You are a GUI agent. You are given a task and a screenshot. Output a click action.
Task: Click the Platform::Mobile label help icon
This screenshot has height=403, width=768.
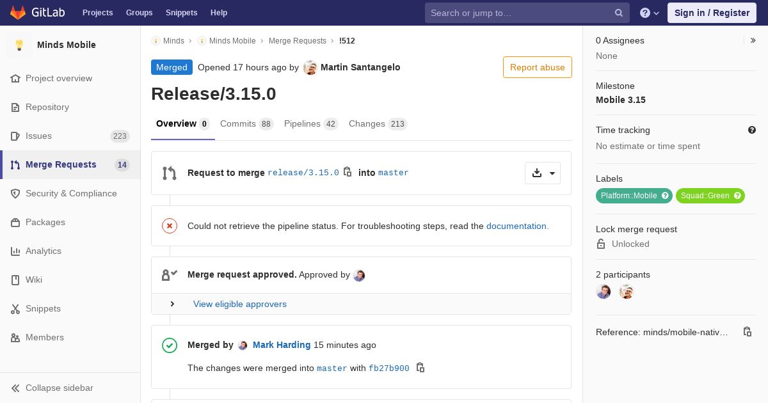click(665, 196)
